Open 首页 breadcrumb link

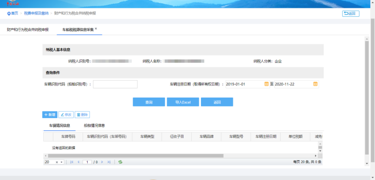[14, 13]
